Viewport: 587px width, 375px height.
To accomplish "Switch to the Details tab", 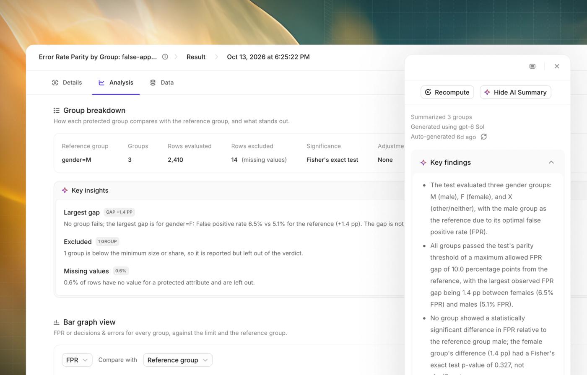I will (67, 83).
